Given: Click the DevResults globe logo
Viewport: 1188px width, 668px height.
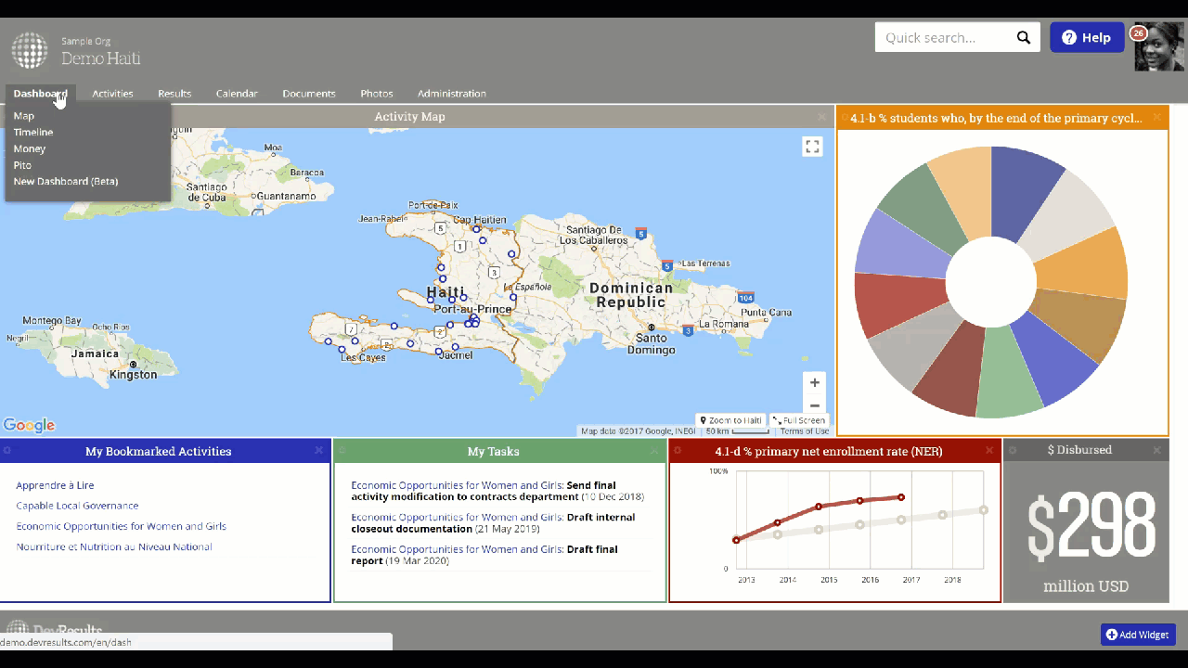Looking at the screenshot, I should 29,50.
